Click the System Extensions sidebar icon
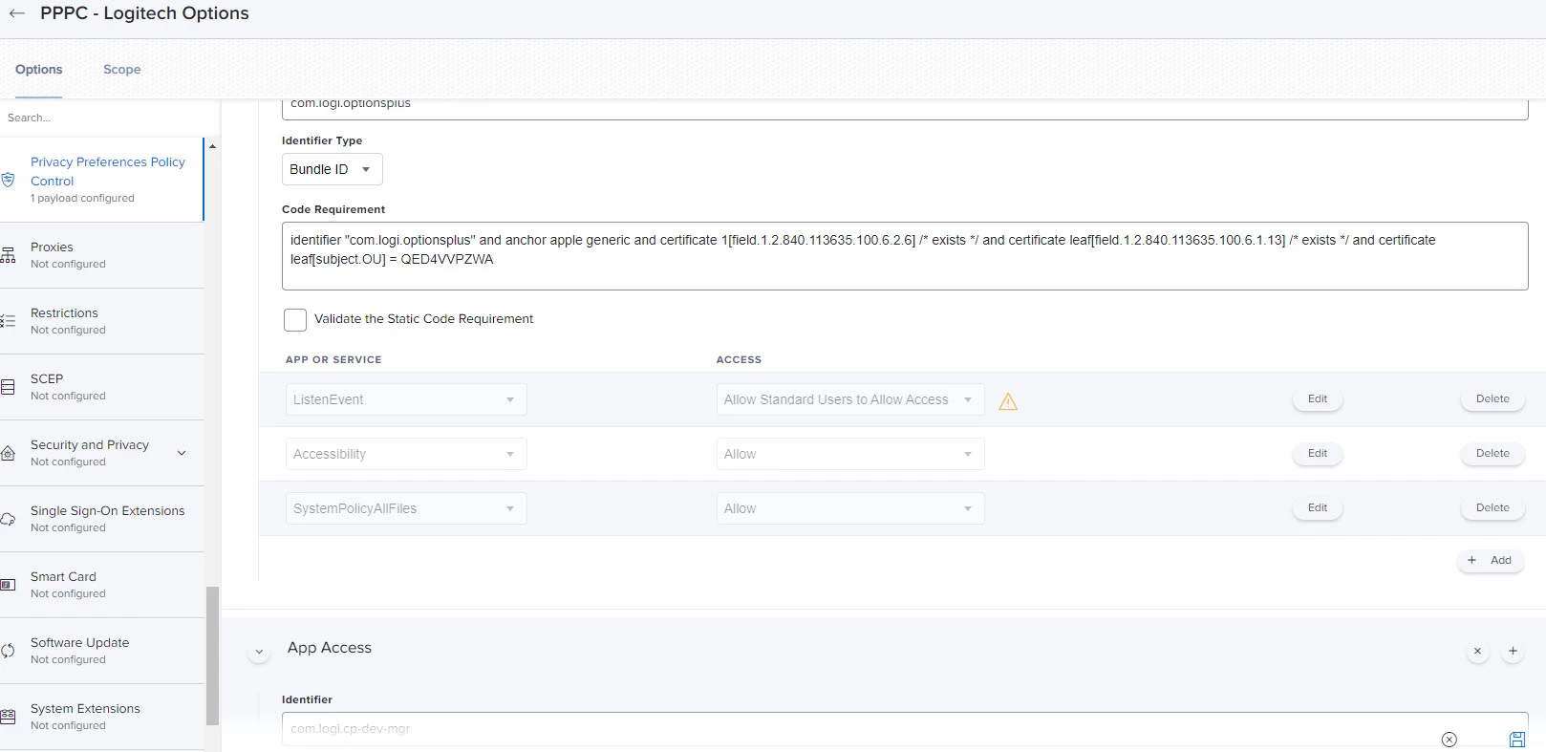 (8, 717)
